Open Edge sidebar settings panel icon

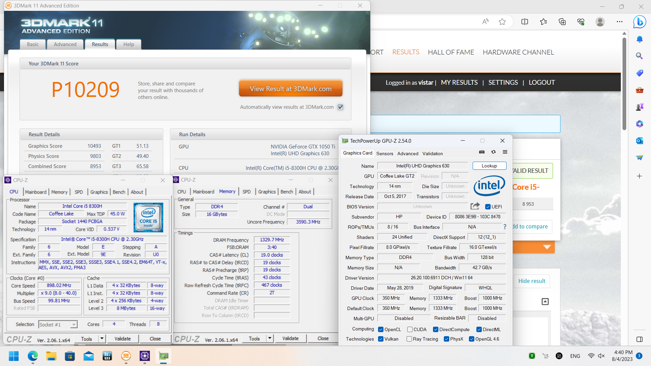[x=639, y=339]
